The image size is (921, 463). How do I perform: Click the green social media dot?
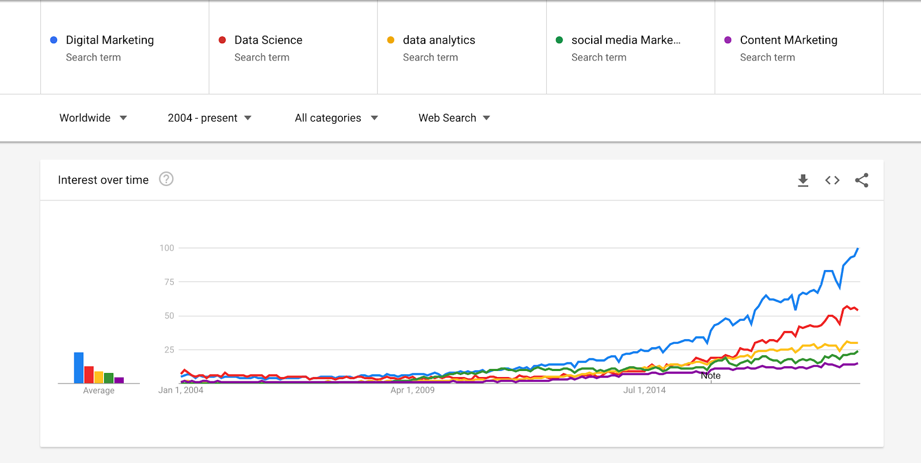(559, 40)
